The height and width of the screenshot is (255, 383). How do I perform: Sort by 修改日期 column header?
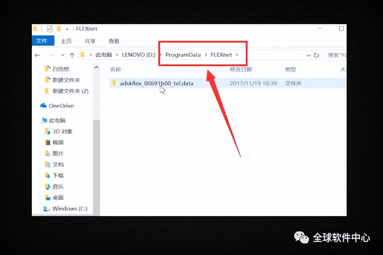coord(241,69)
